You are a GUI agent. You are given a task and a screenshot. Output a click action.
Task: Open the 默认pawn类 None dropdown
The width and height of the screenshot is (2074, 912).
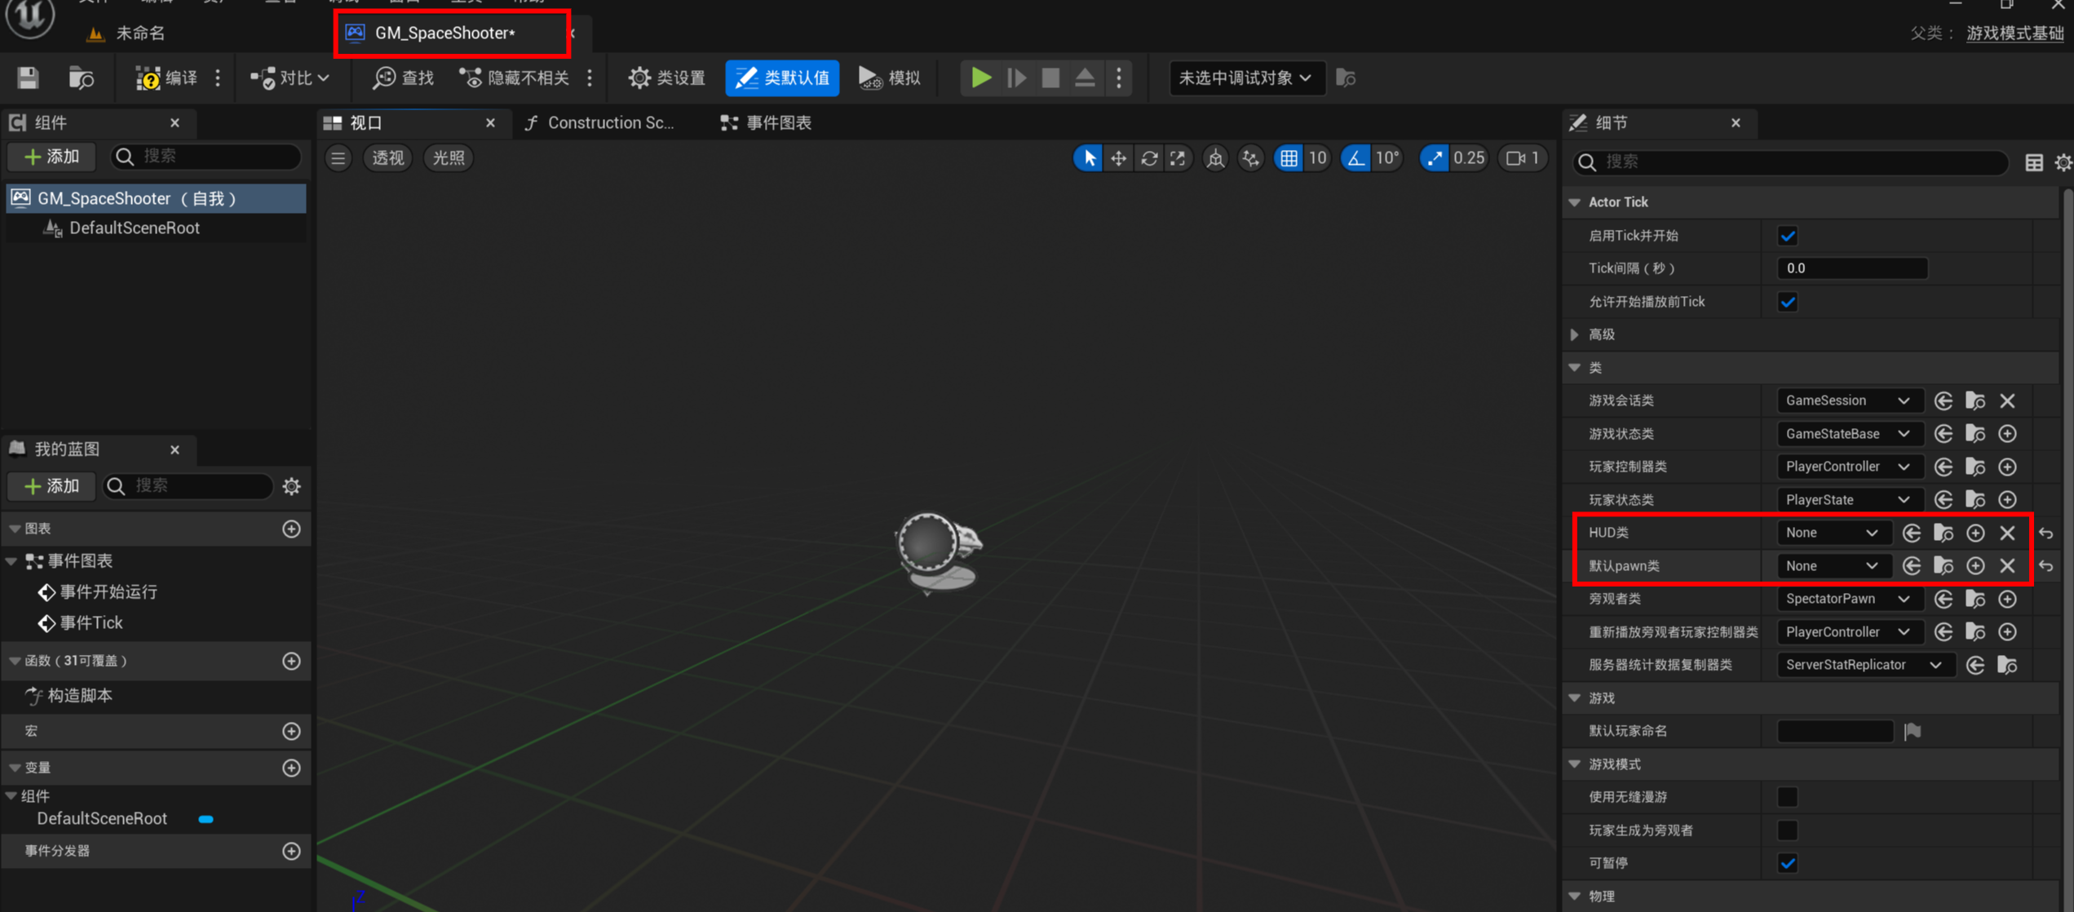coord(1833,566)
